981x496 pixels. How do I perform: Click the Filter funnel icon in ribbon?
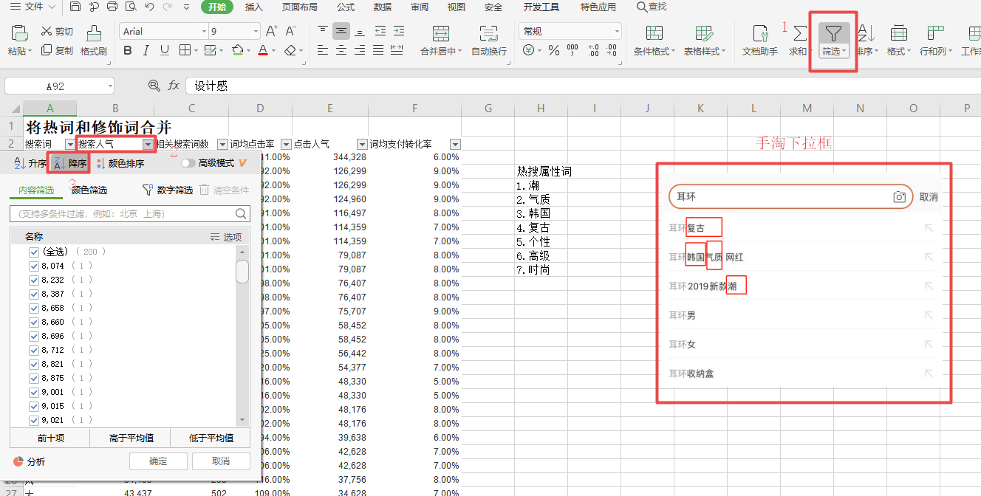833,34
